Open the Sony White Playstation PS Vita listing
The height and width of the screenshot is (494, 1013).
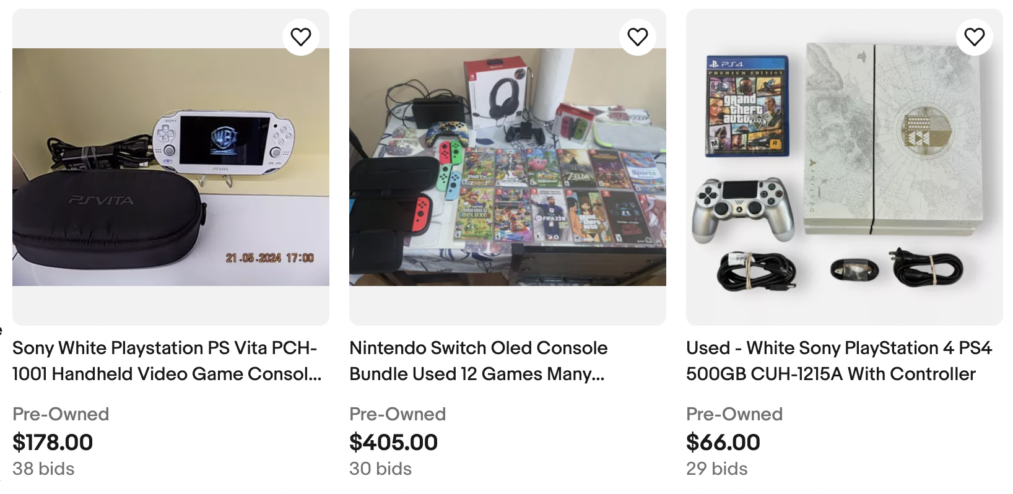tap(165, 361)
